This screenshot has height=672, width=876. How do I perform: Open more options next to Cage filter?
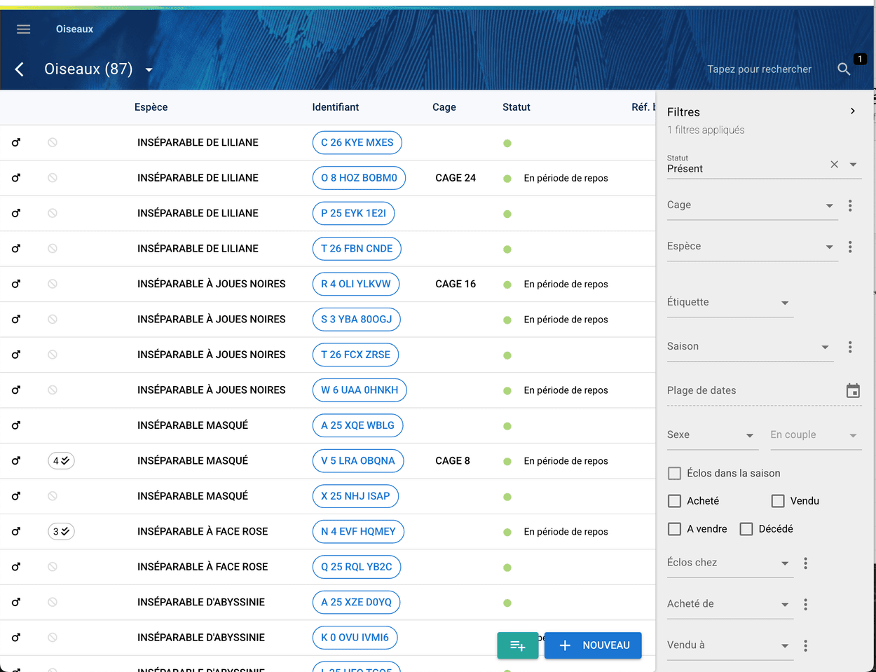click(x=850, y=205)
